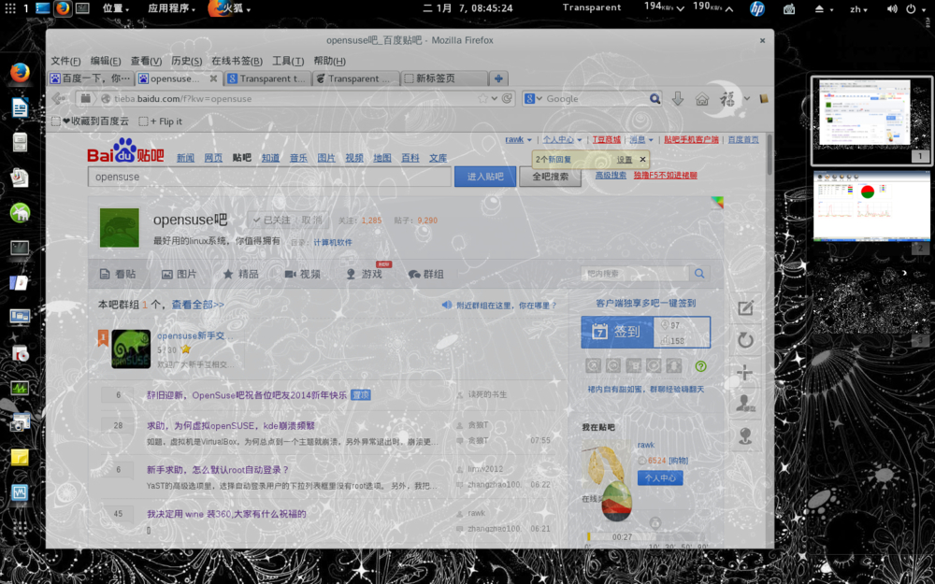The image size is (935, 584).
Task: Launch Firefox from the dock
Action: tap(20, 73)
